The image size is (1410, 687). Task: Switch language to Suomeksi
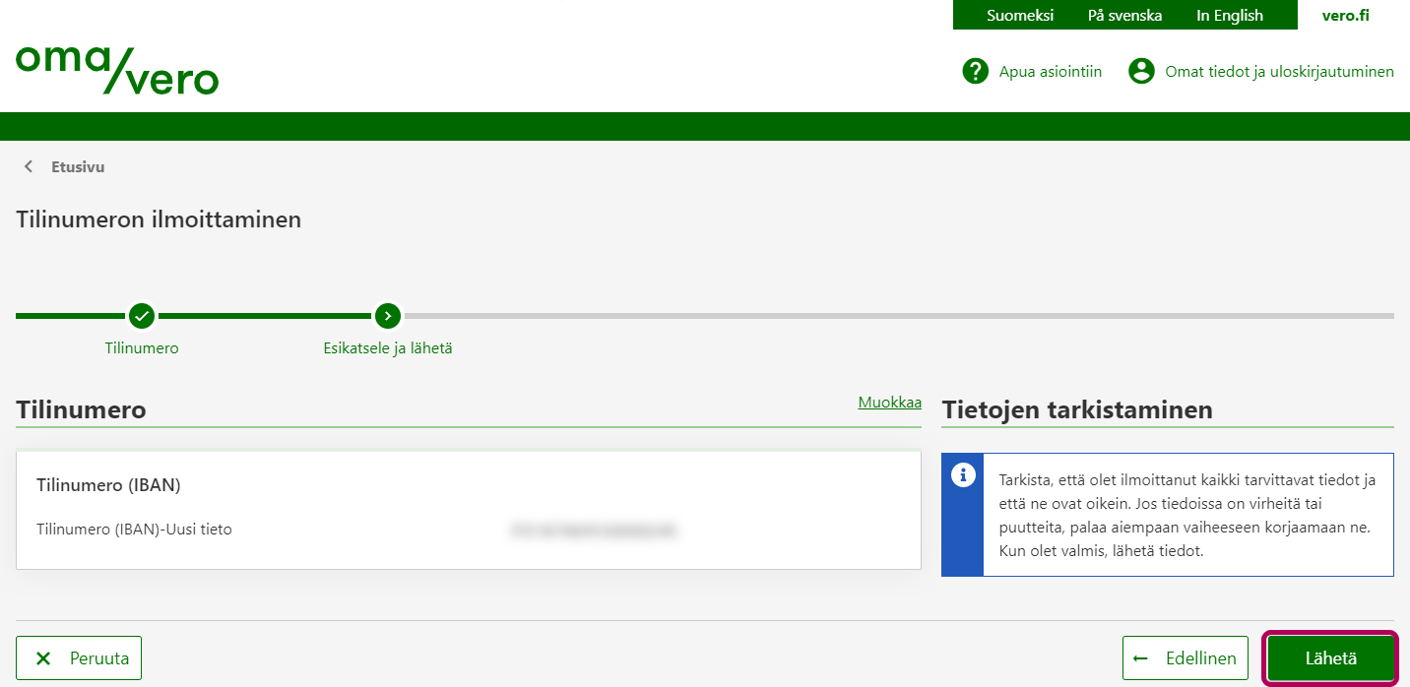[1020, 15]
